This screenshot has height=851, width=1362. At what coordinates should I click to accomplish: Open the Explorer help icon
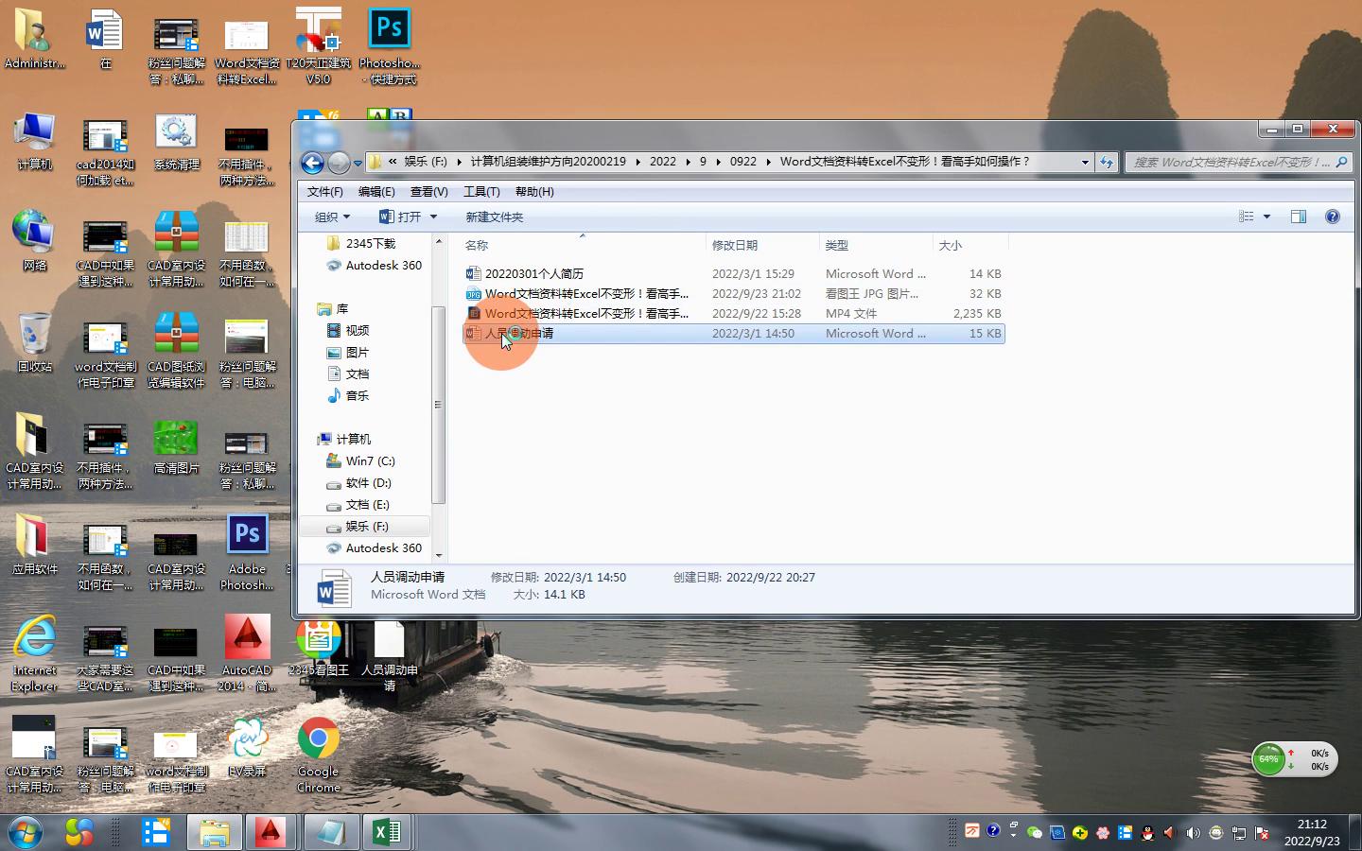click(x=1332, y=217)
